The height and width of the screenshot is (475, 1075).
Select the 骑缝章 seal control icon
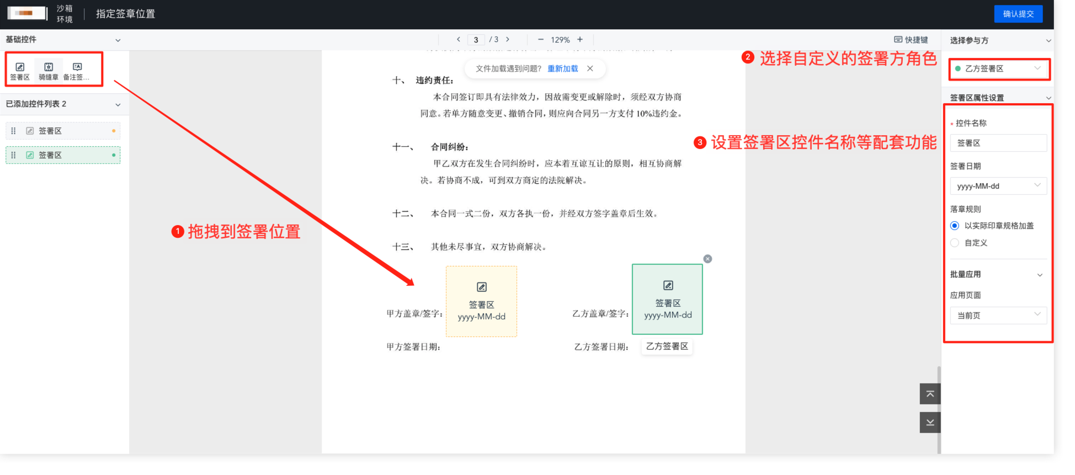click(x=49, y=71)
